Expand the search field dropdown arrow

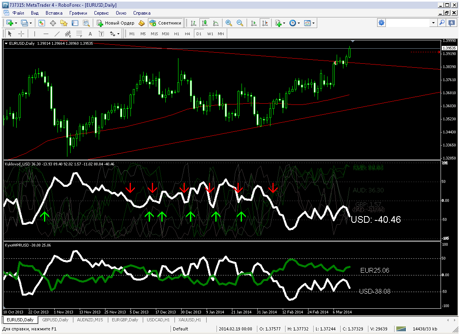433,23
